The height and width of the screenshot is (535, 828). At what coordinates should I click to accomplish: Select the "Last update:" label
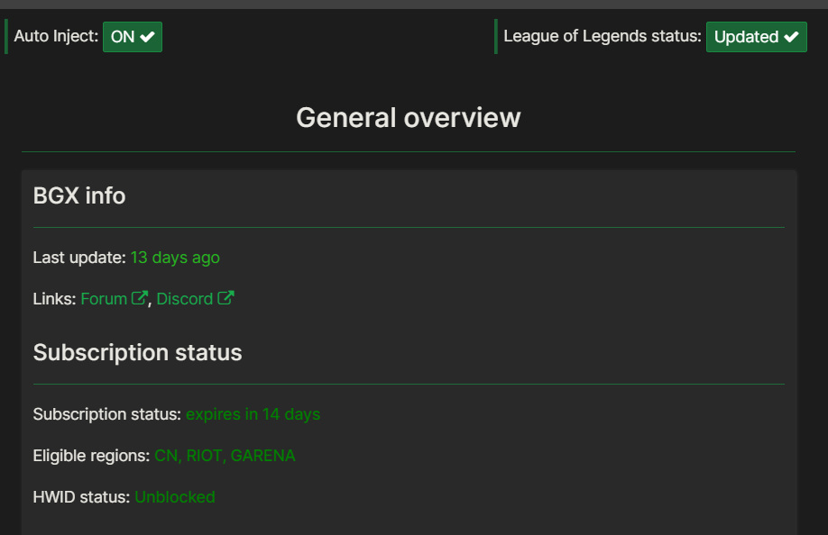pyautogui.click(x=79, y=258)
